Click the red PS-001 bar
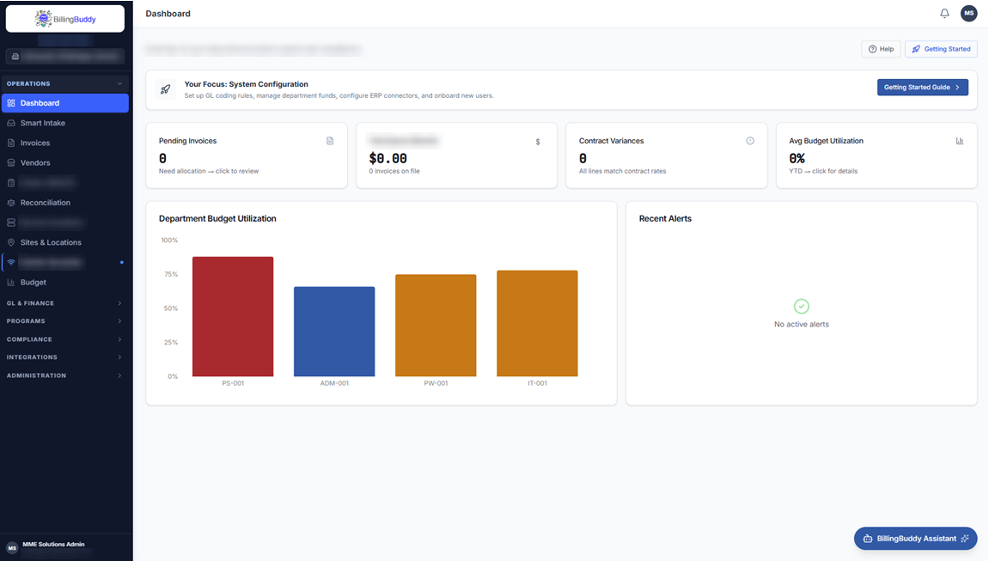This screenshot has height=561, width=989. click(x=233, y=316)
